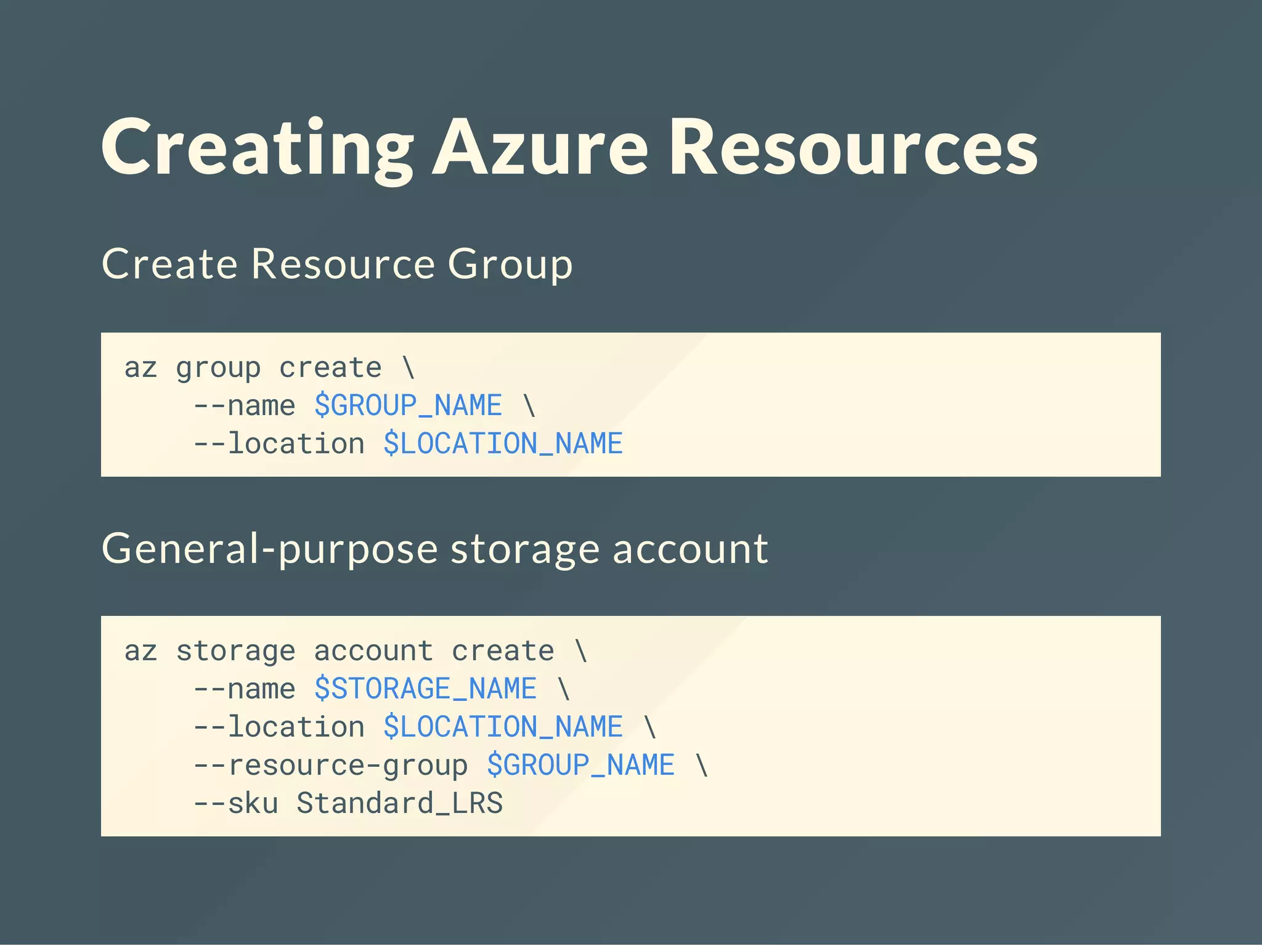Screen dimensions: 1262x946
Task: Click the 'az storage account create' line
Action: click(x=339, y=651)
